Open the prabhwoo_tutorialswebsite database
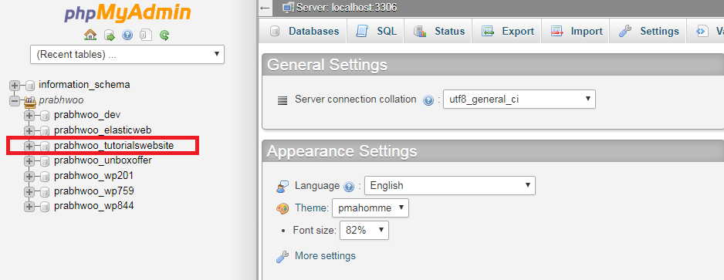The height and width of the screenshot is (280, 724). tap(114, 145)
